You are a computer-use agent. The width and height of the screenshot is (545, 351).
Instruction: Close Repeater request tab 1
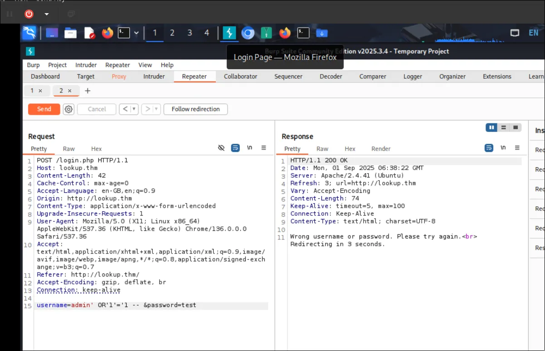40,91
